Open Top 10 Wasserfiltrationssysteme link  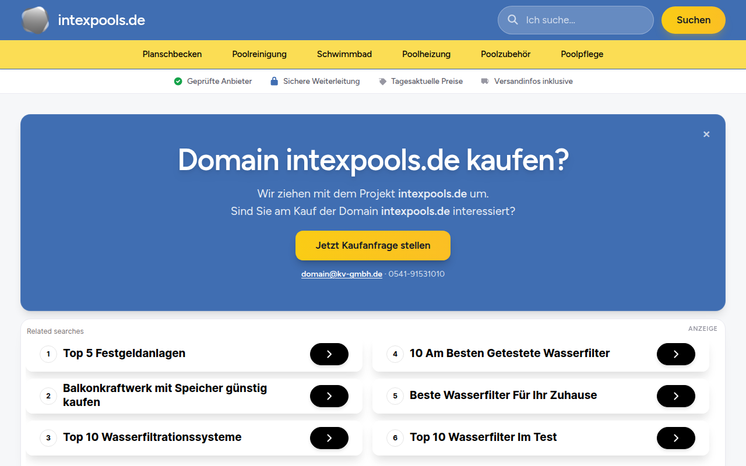[x=152, y=437]
